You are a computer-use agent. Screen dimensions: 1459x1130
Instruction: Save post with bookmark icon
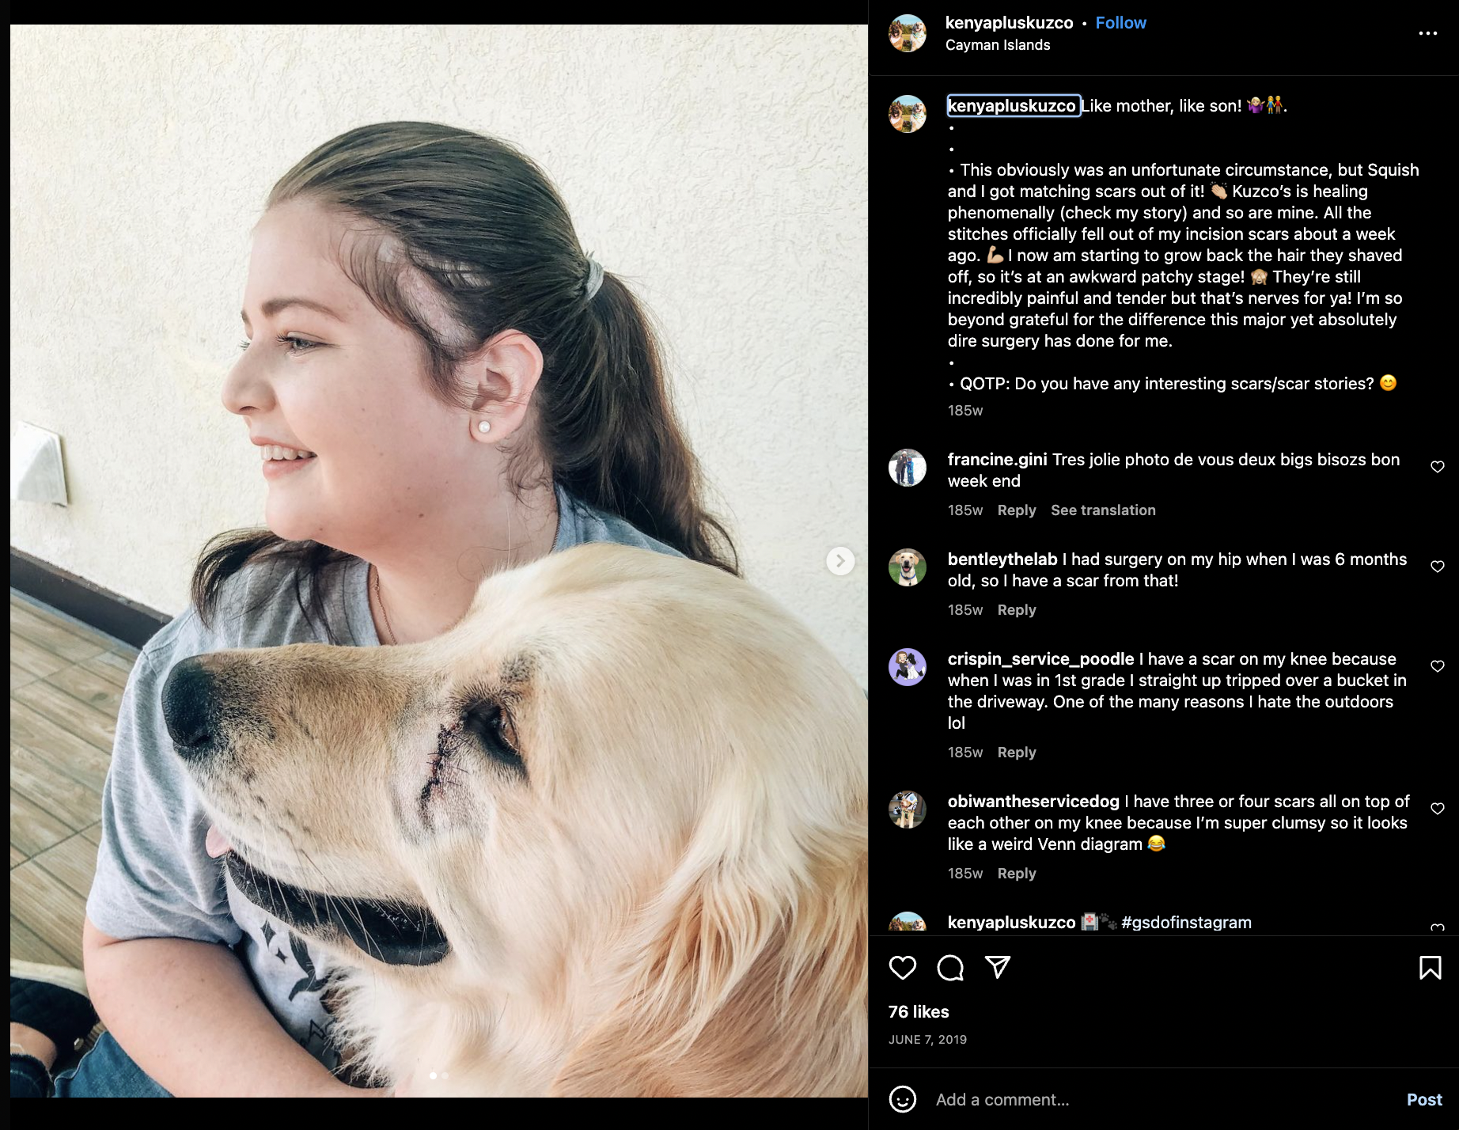tap(1430, 968)
